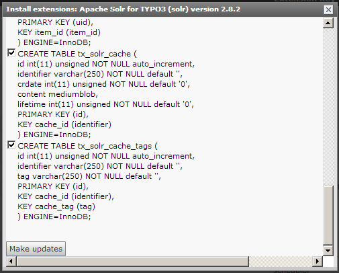Click the 'PRIMARY KEY (uid),' line
Image resolution: width=339 pixels, height=273 pixels.
pyautogui.click(x=55, y=22)
